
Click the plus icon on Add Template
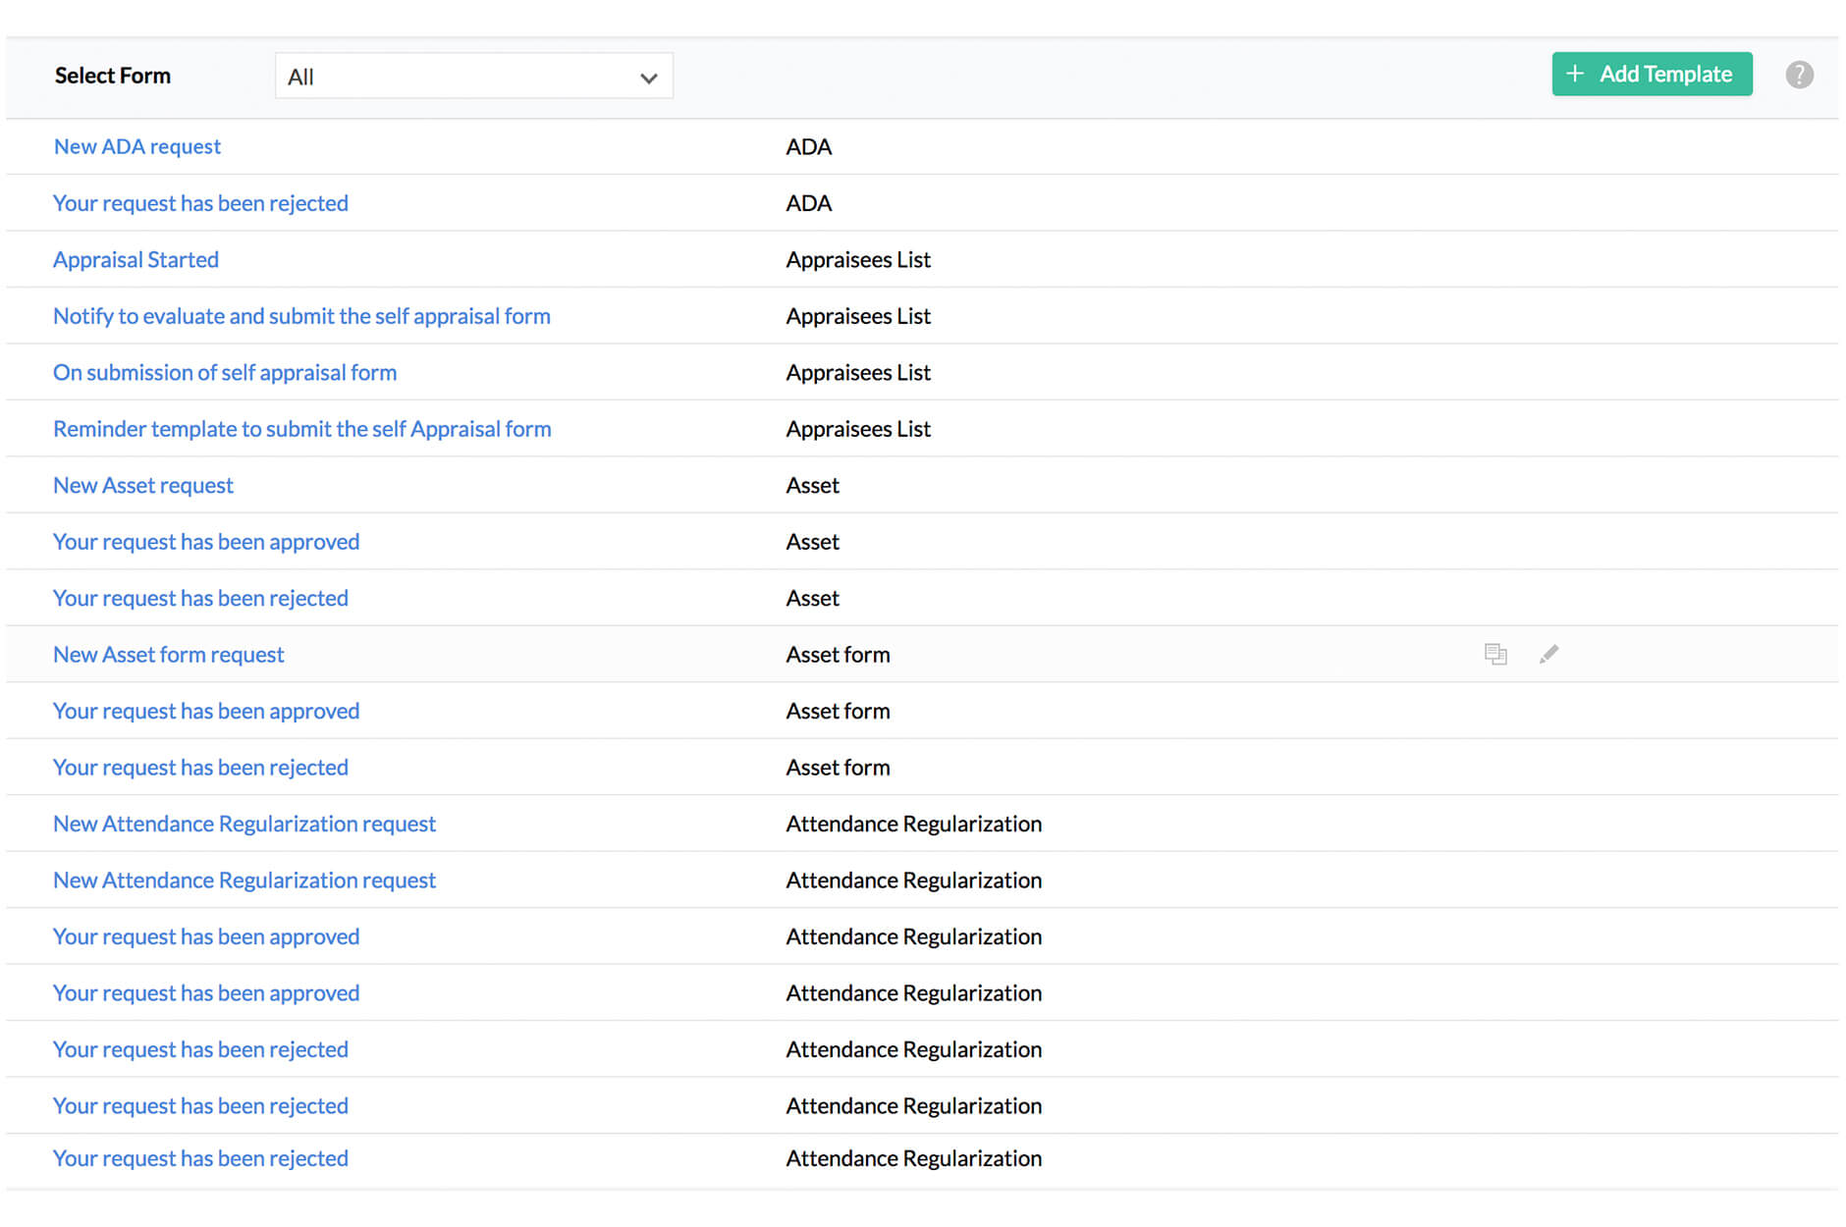pyautogui.click(x=1576, y=74)
